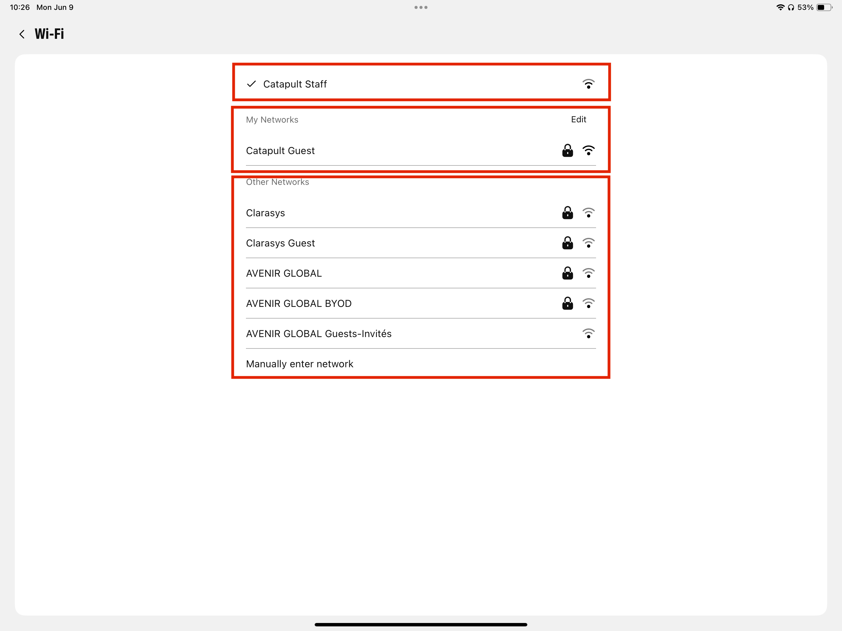Tap the lock icon on AVENIR GLOBAL row

tap(568, 273)
